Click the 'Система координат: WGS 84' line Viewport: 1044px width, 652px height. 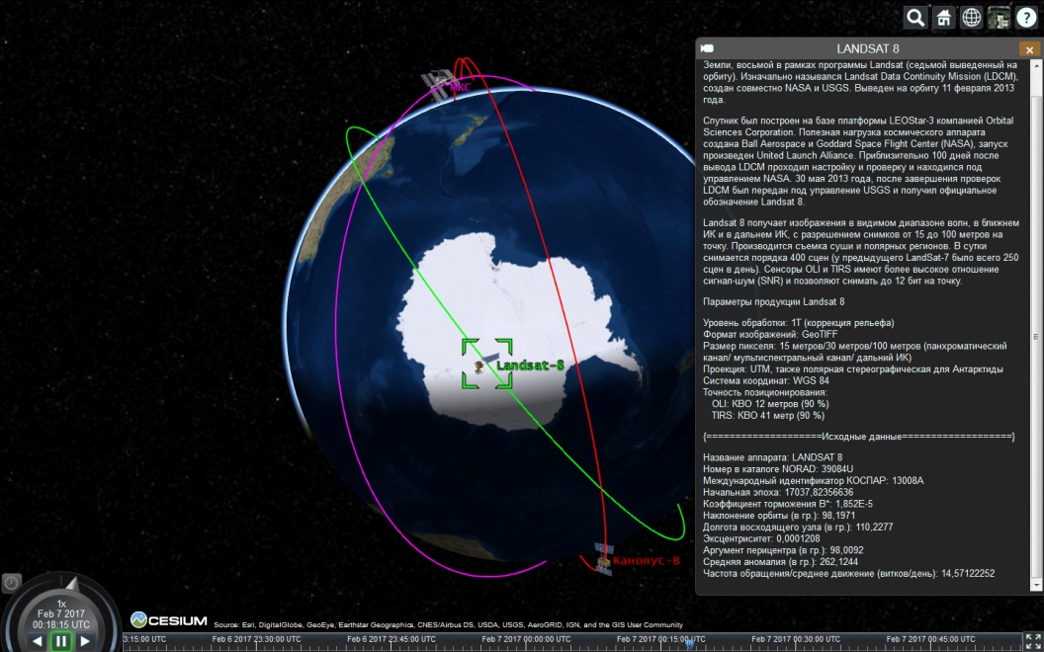pyautogui.click(x=765, y=380)
